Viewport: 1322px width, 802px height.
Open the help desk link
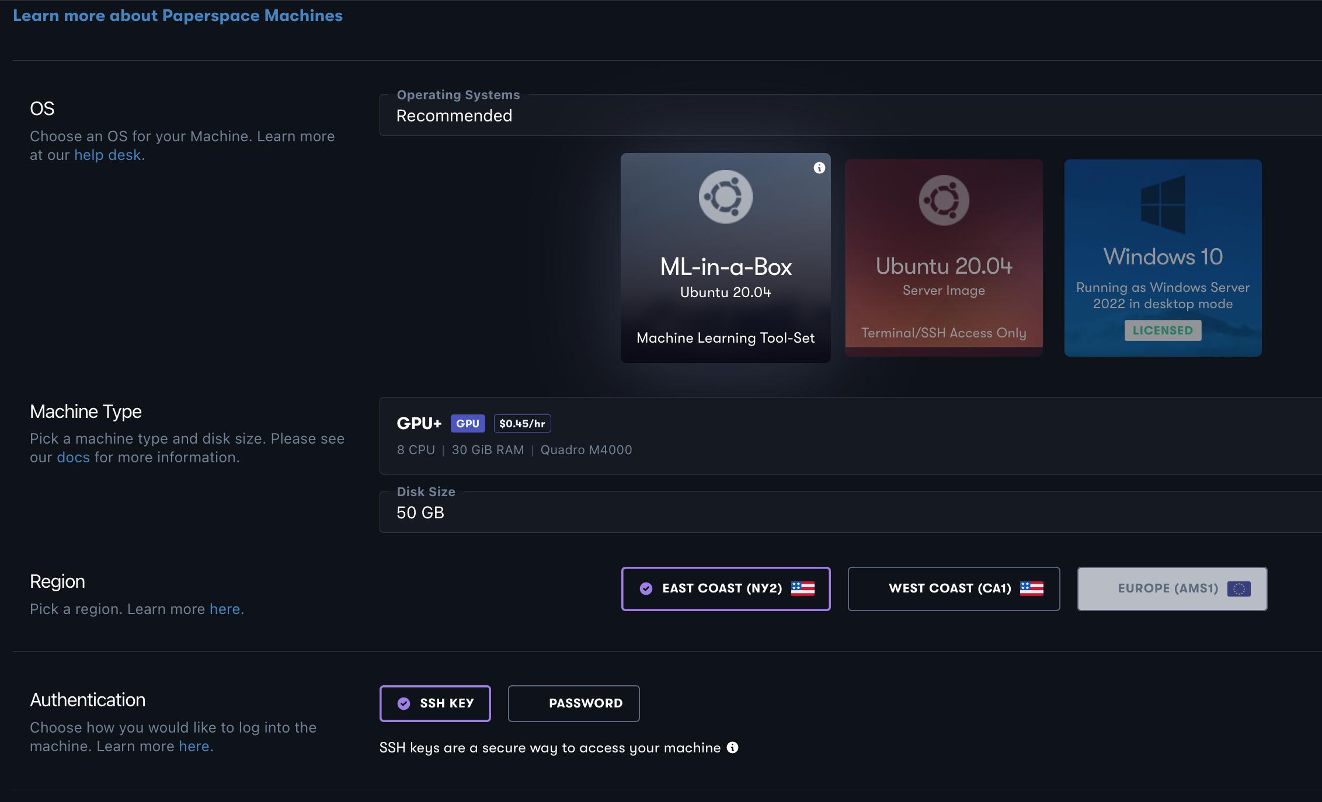tap(107, 155)
